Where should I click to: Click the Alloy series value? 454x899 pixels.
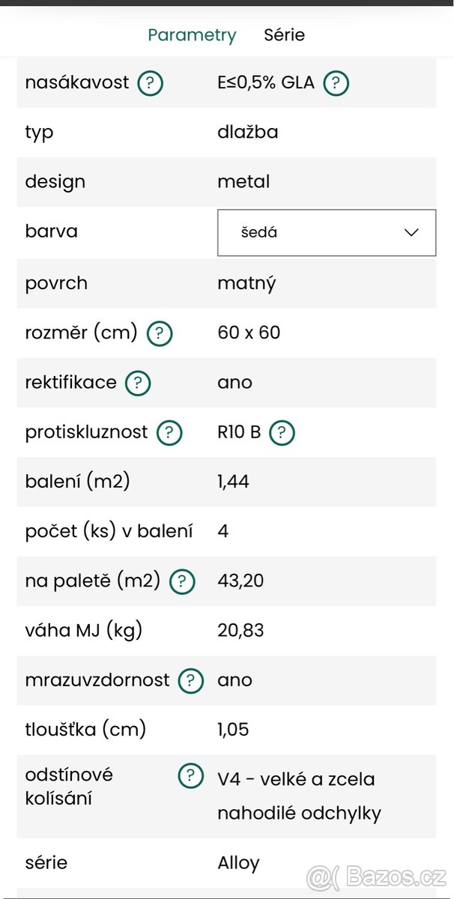pos(238,863)
